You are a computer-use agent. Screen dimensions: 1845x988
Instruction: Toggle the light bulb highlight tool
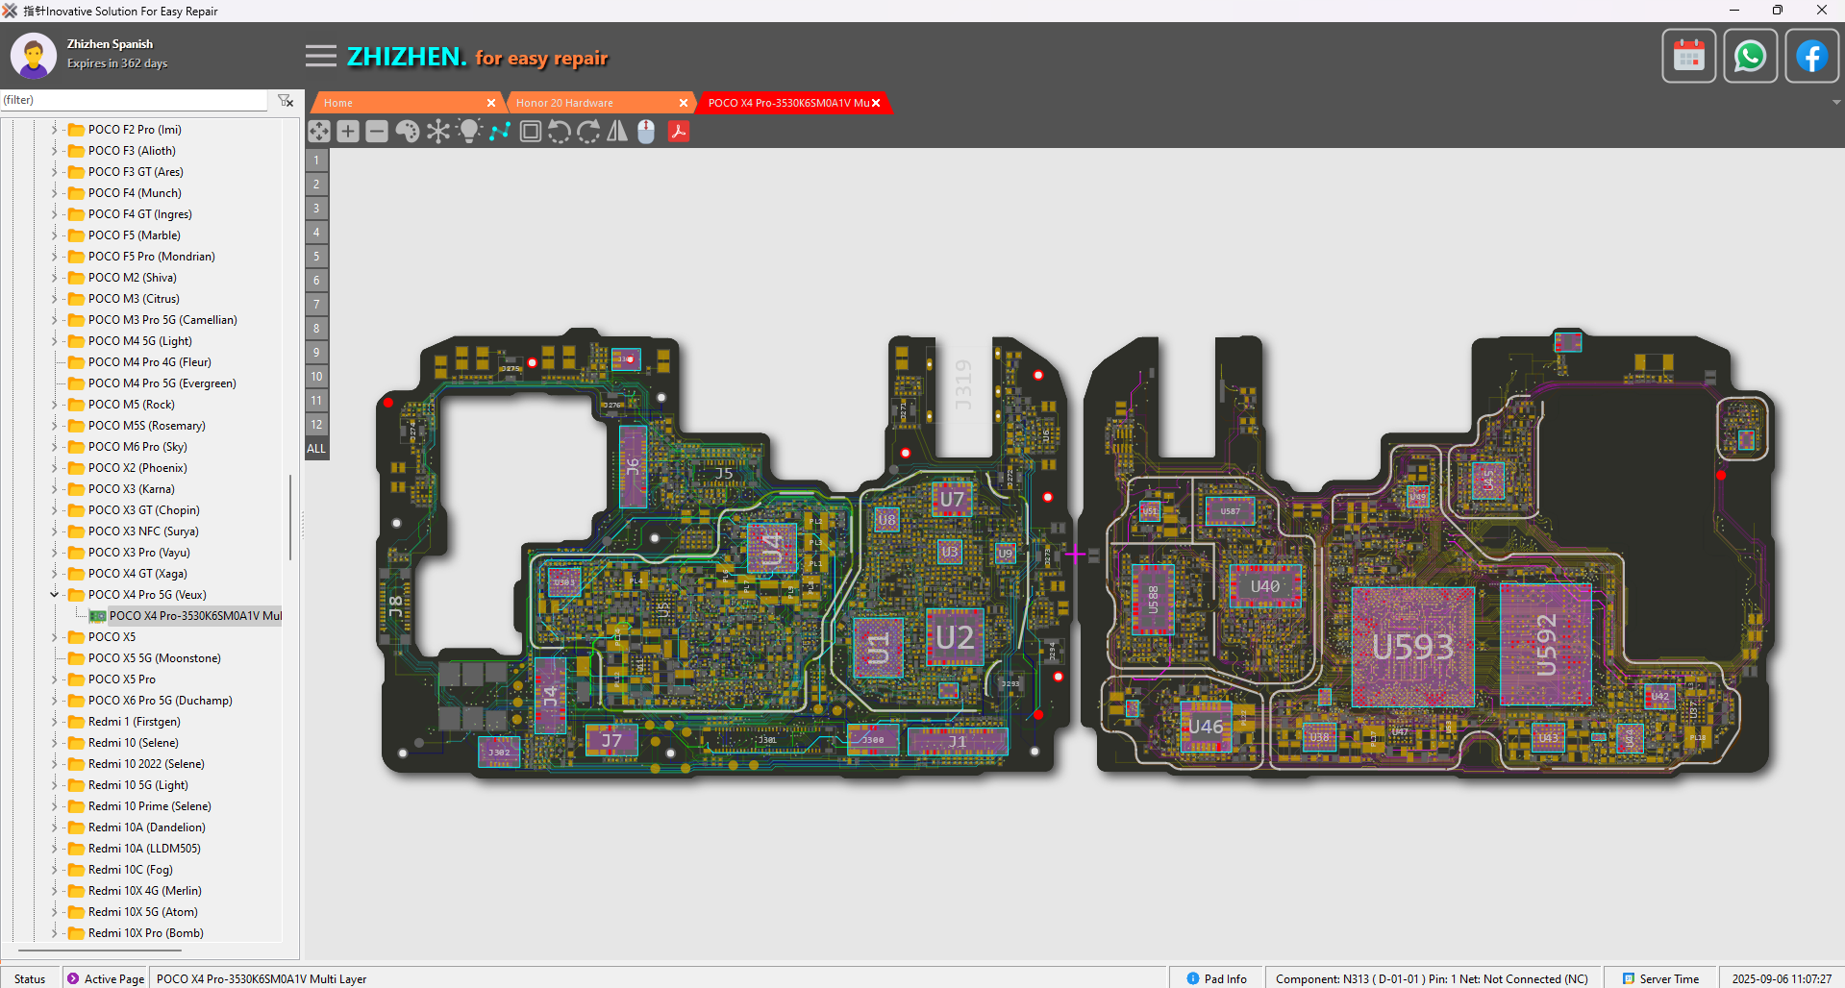pyautogui.click(x=469, y=132)
